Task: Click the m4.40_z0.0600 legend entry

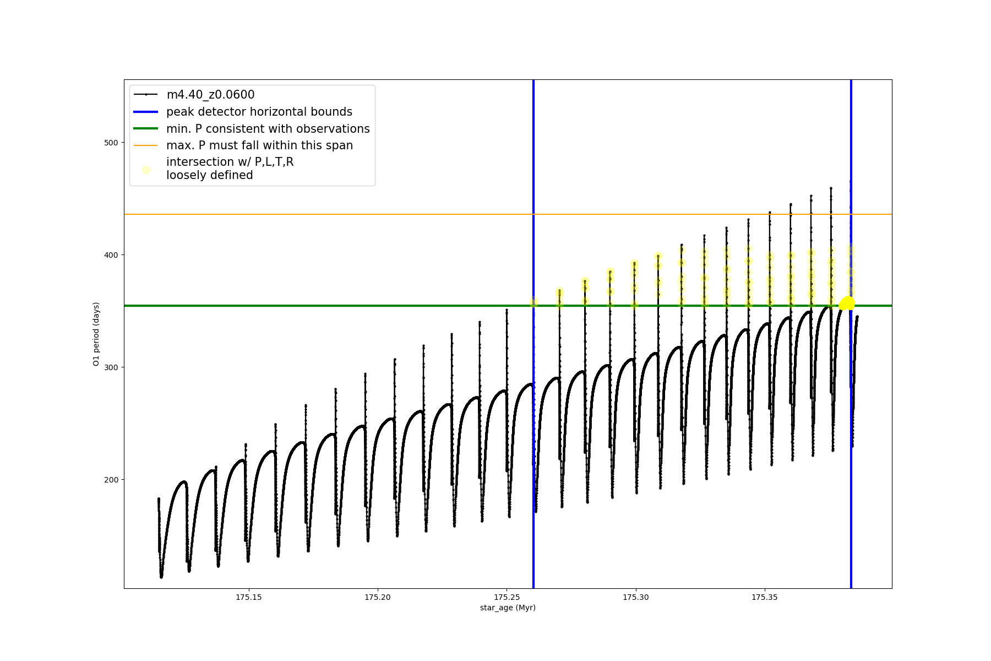Action: pos(210,95)
